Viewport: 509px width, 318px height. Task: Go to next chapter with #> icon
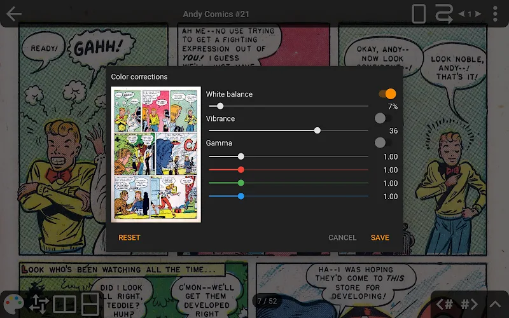click(x=470, y=304)
